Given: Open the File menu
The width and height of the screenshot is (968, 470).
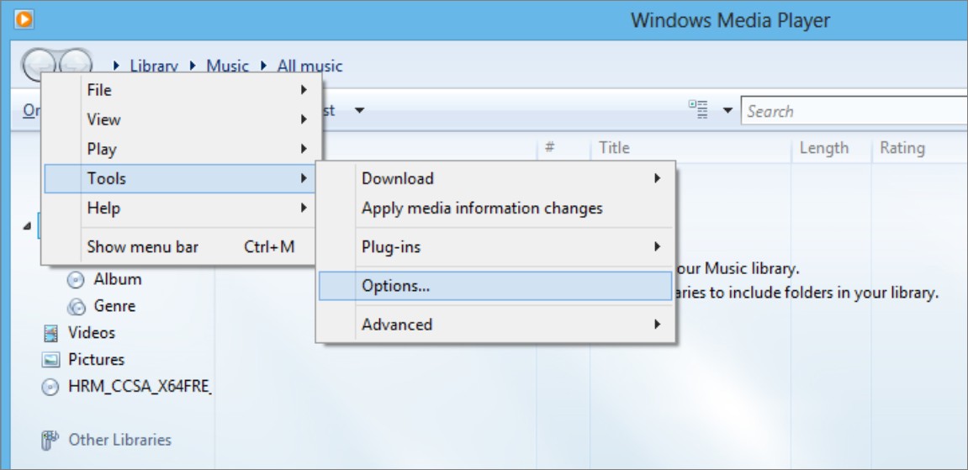Looking at the screenshot, I should pyautogui.click(x=181, y=90).
